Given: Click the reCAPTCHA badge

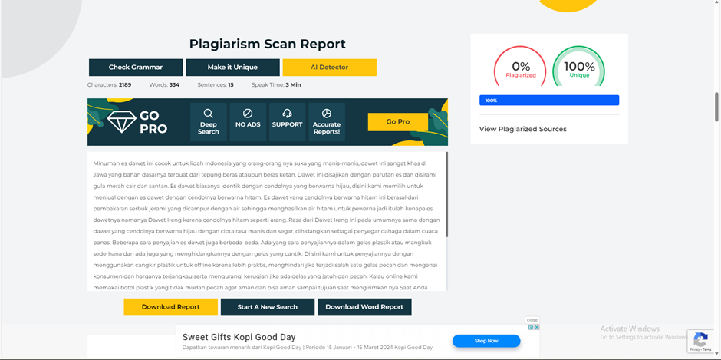Looking at the screenshot, I should tap(701, 342).
